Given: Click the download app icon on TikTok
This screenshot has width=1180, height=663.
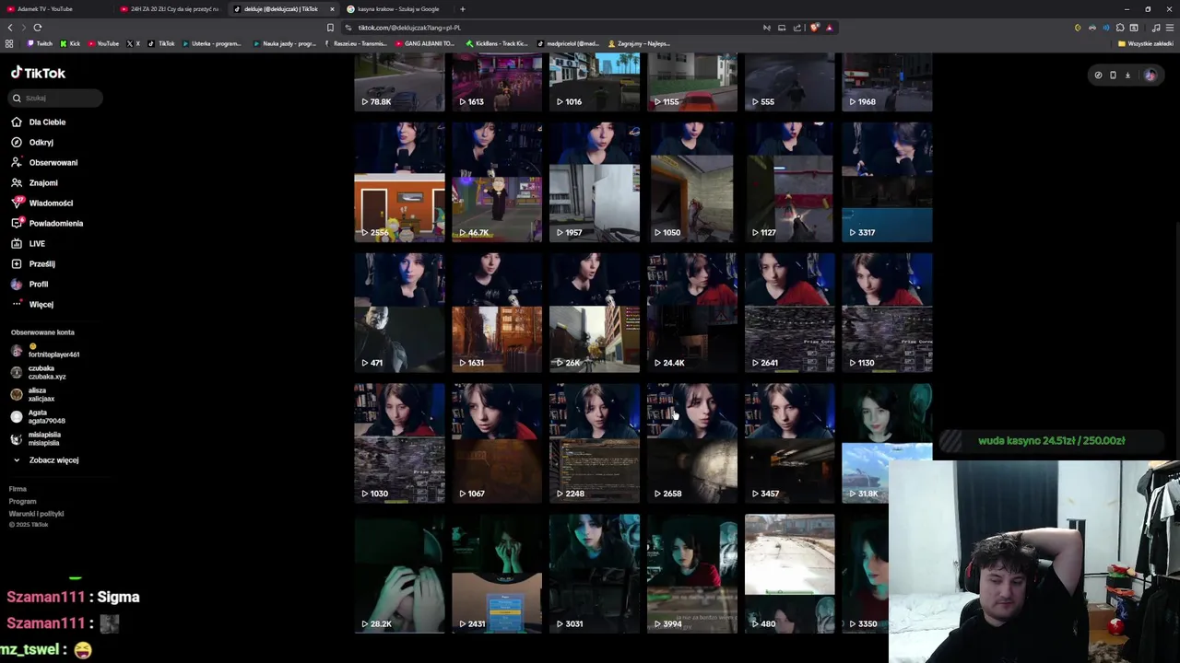Looking at the screenshot, I should click(1127, 76).
